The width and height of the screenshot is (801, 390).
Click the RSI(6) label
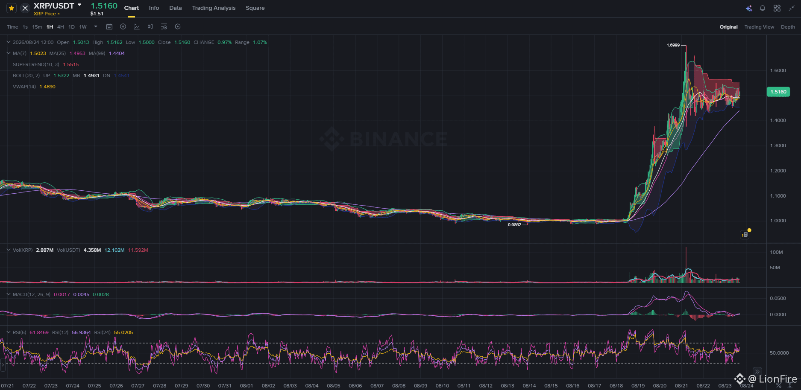(x=20, y=332)
